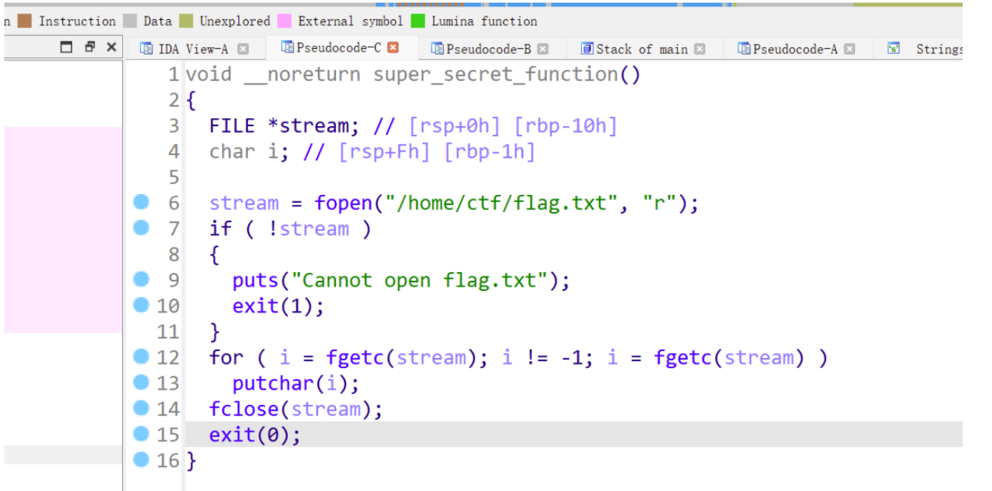
Task: Click the fclose function call
Action: tap(244, 409)
